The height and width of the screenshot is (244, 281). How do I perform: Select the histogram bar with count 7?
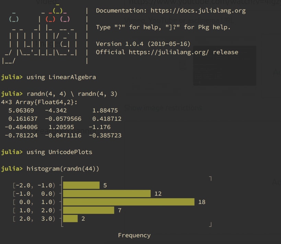(x=89, y=210)
